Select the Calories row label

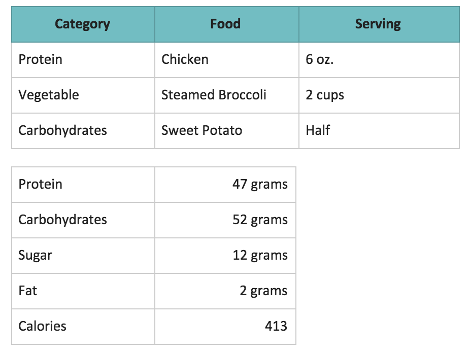tap(42, 326)
